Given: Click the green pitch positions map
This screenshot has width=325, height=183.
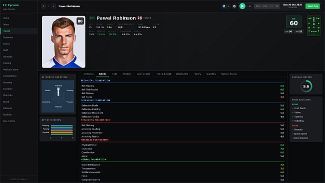Looking at the screenshot, I should [x=314, y=25].
